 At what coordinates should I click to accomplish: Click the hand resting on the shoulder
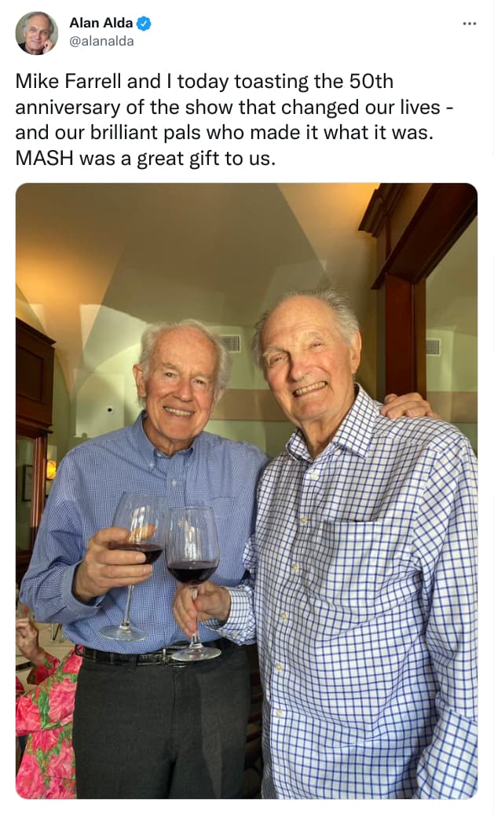tap(409, 405)
